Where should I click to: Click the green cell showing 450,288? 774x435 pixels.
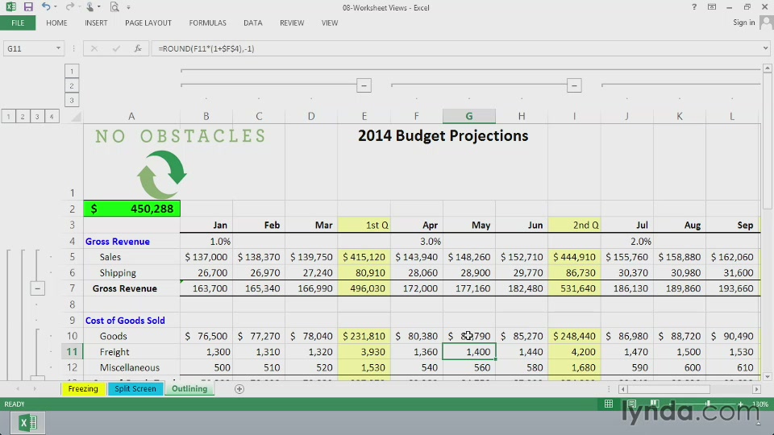131,209
